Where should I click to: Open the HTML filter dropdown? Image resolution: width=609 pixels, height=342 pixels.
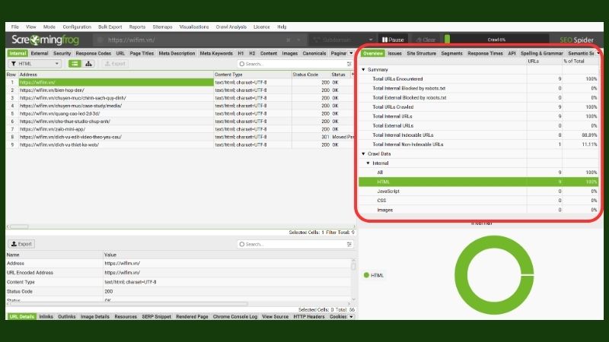(34, 64)
